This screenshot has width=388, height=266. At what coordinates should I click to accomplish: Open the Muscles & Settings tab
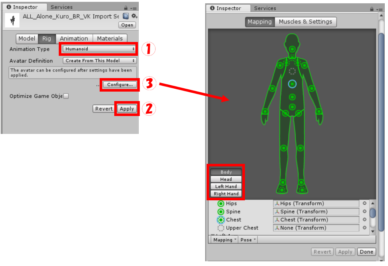[305, 22]
